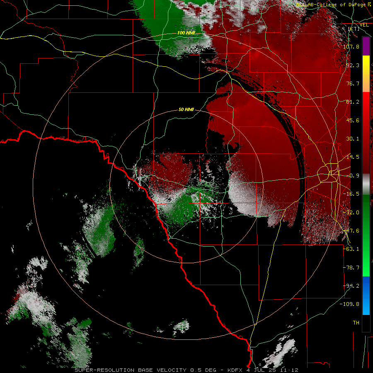373x373 pixels.
Task: Select the "VEL" legend heading
Action: click(x=364, y=25)
